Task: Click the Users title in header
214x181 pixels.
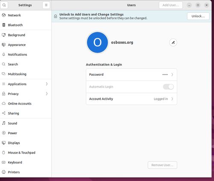Action: [x=131, y=5]
